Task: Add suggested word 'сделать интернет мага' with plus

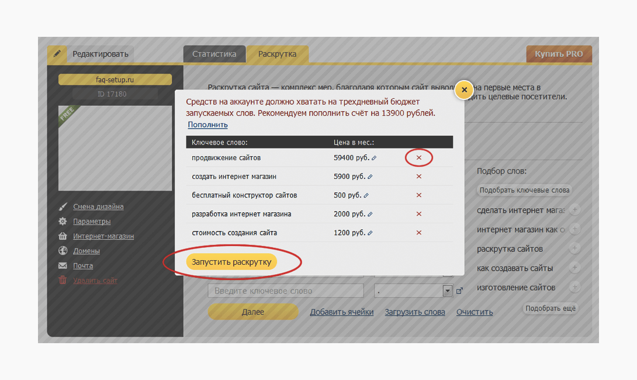Action: click(574, 210)
